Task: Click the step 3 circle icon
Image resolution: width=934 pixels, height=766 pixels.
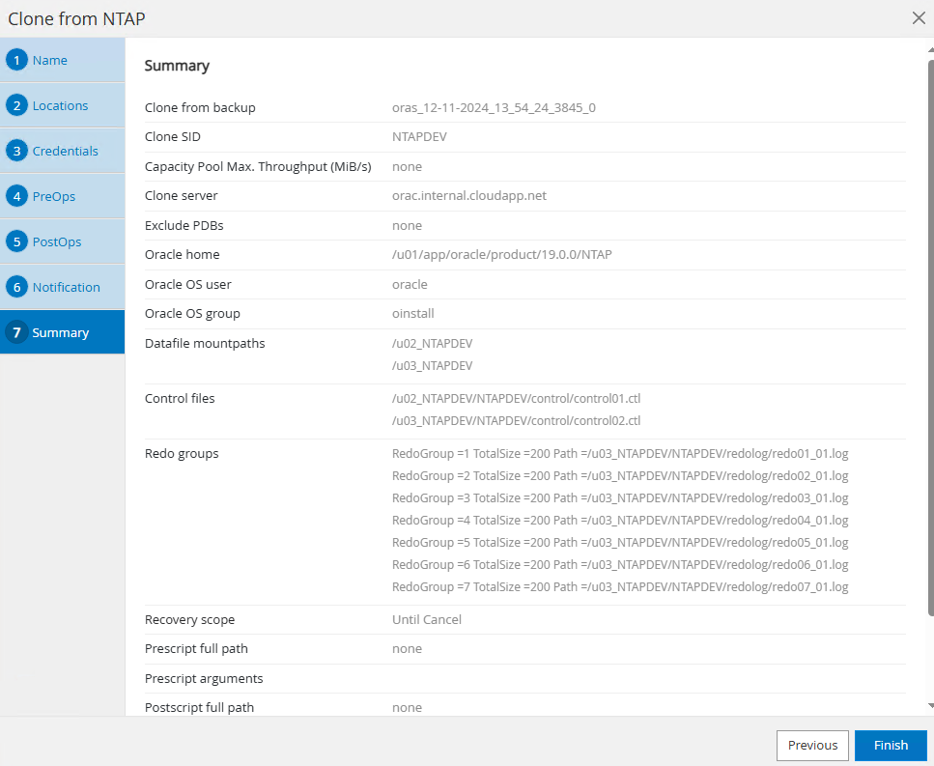Action: [x=16, y=151]
